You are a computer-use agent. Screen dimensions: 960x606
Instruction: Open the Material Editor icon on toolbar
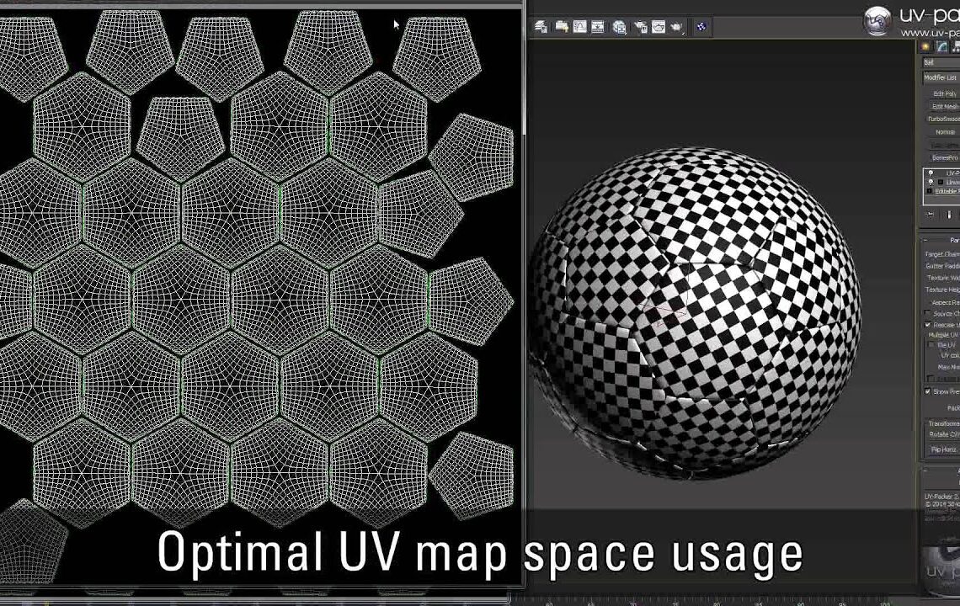[620, 27]
